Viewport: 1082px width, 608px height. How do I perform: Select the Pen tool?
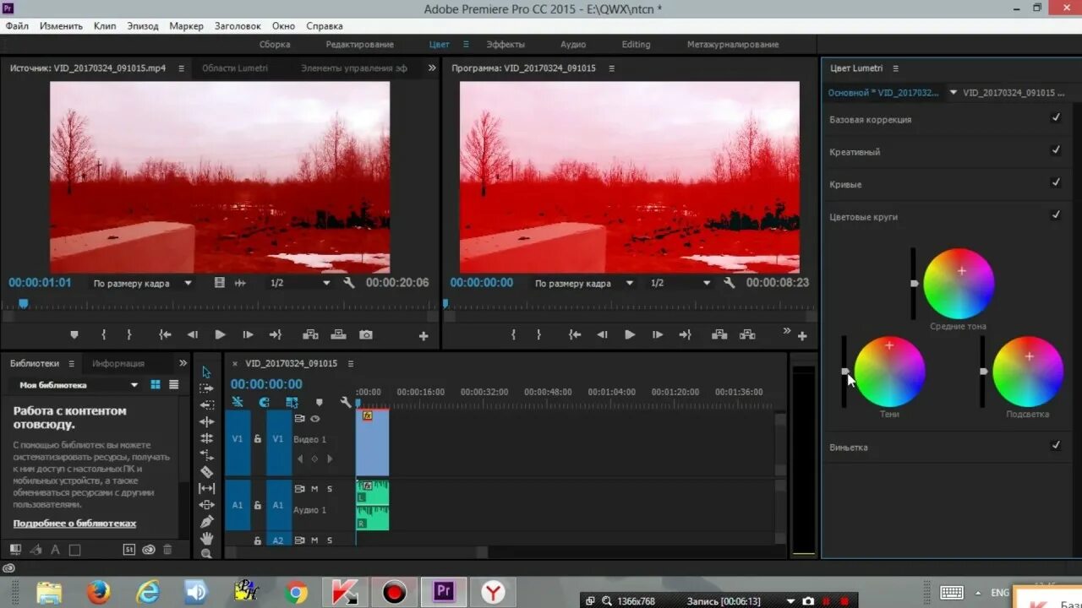point(206,522)
